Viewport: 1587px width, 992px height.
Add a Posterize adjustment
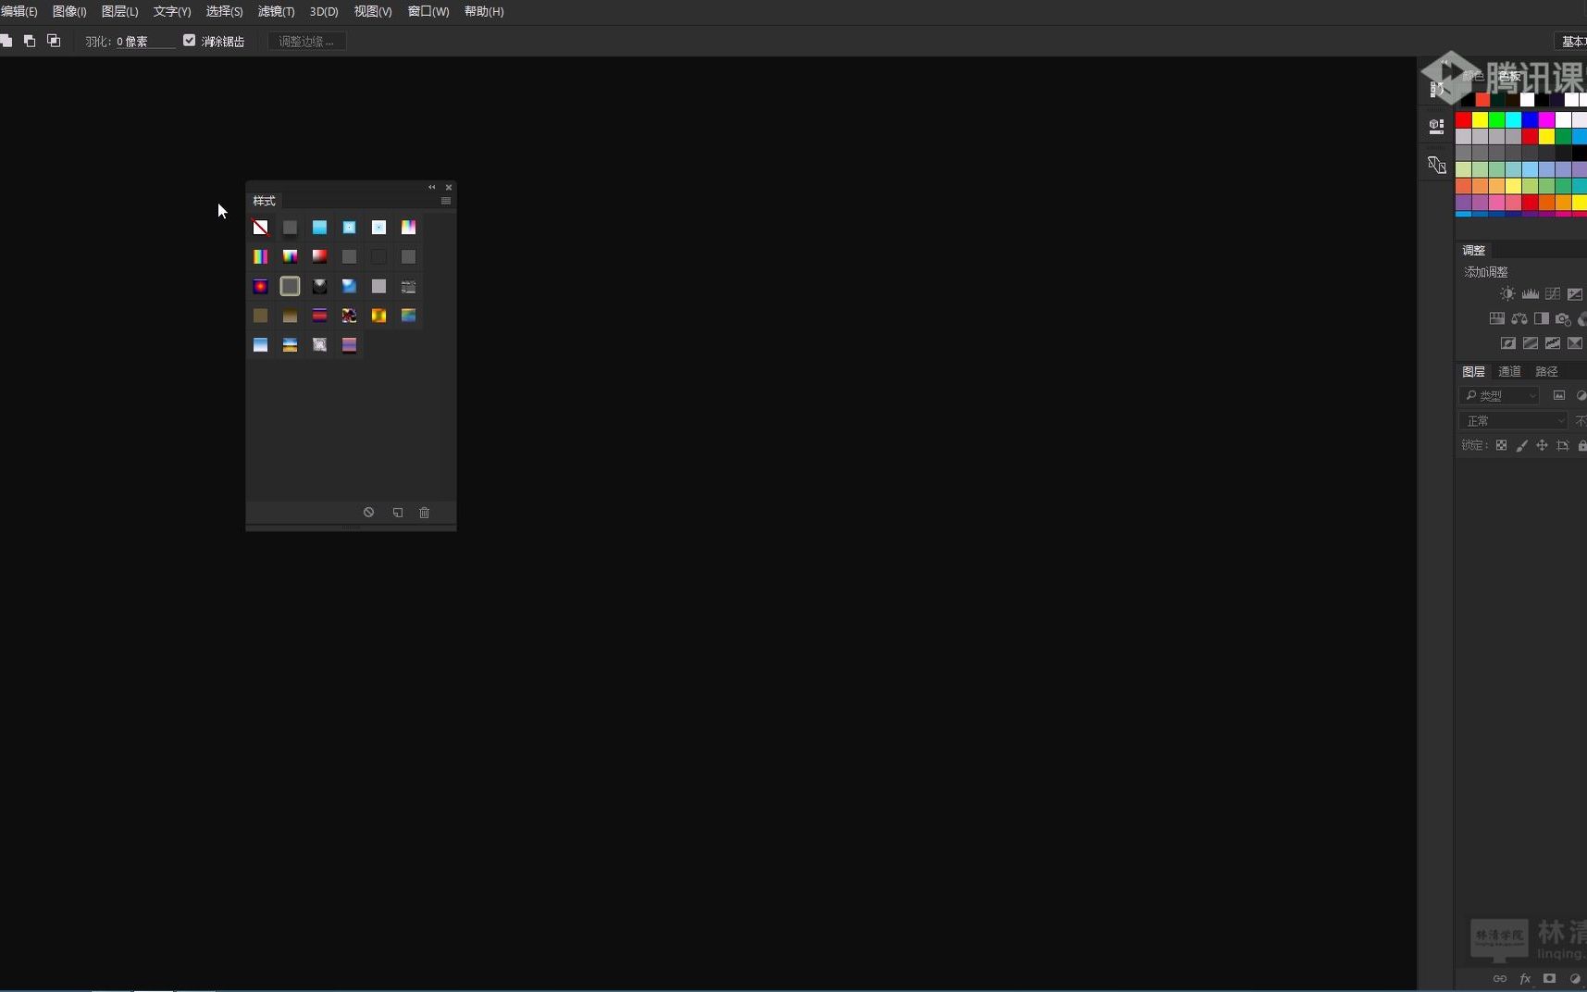[1531, 343]
